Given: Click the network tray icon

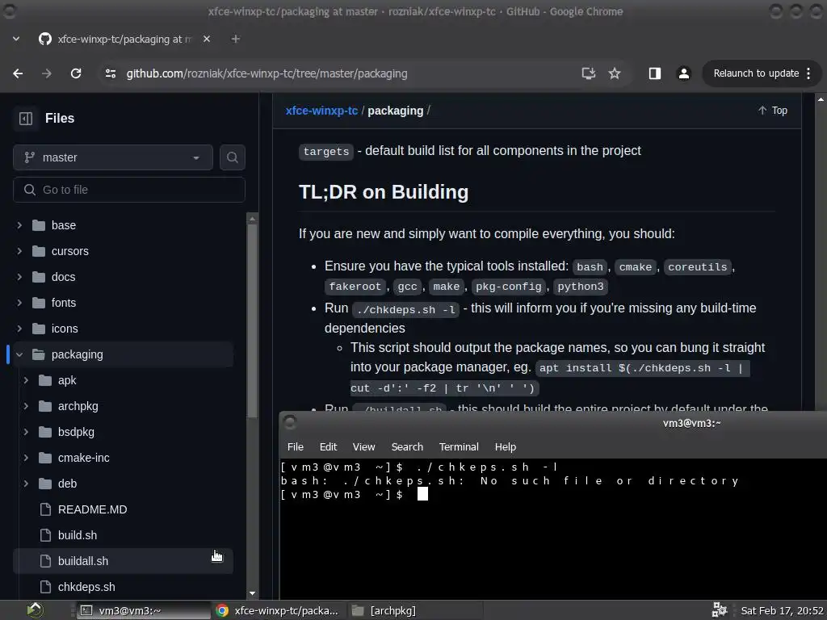Looking at the screenshot, I should tap(720, 610).
